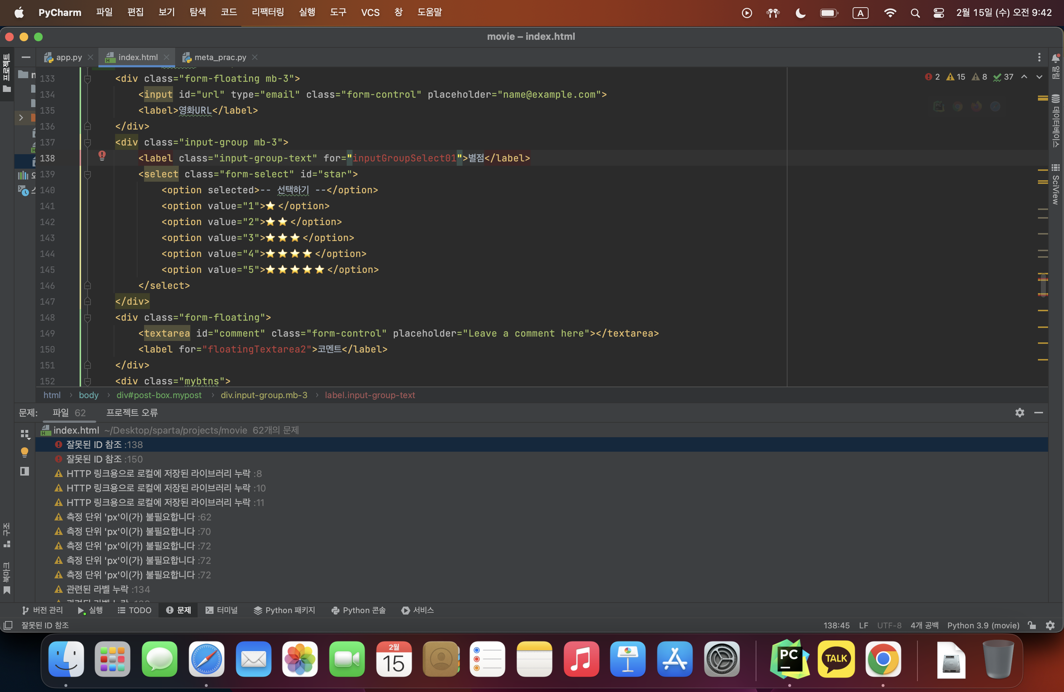Click the 138:45 caret position indicator
Screen dimensions: 1064x692
click(836, 625)
